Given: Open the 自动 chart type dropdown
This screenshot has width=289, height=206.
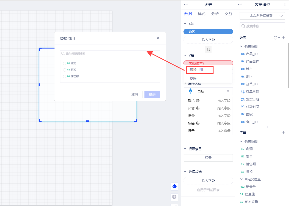Looking at the screenshot, I should tap(208, 92).
